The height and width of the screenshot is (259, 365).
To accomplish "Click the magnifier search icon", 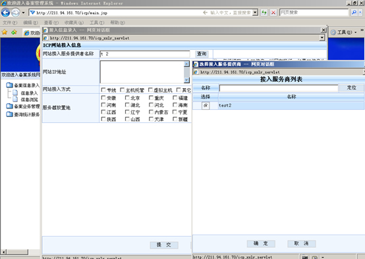I will (x=354, y=12).
